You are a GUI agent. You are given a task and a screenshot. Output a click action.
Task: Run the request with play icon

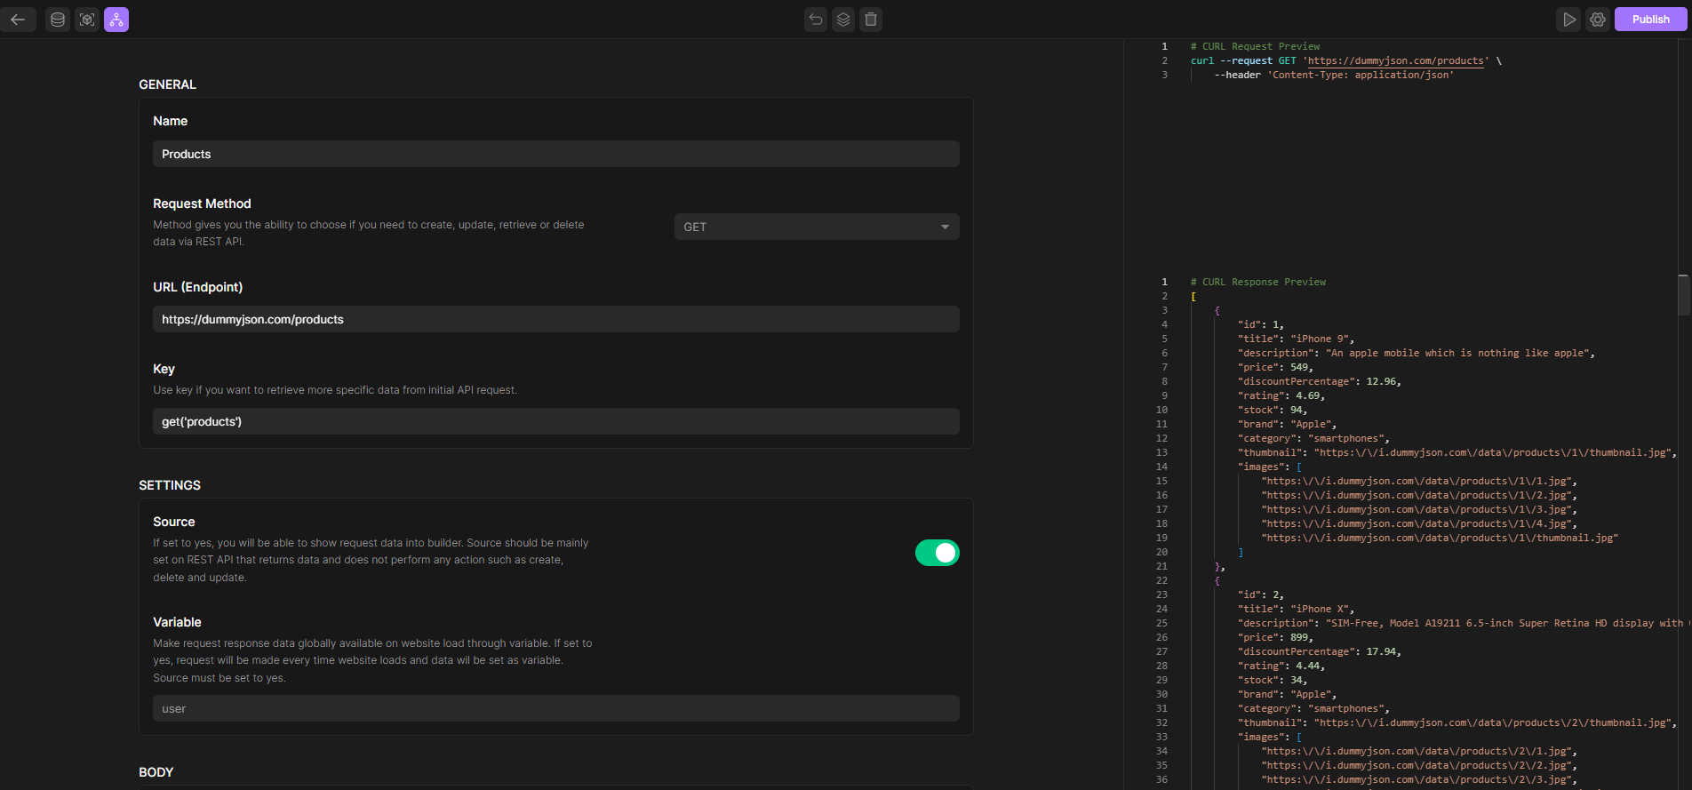point(1569,20)
